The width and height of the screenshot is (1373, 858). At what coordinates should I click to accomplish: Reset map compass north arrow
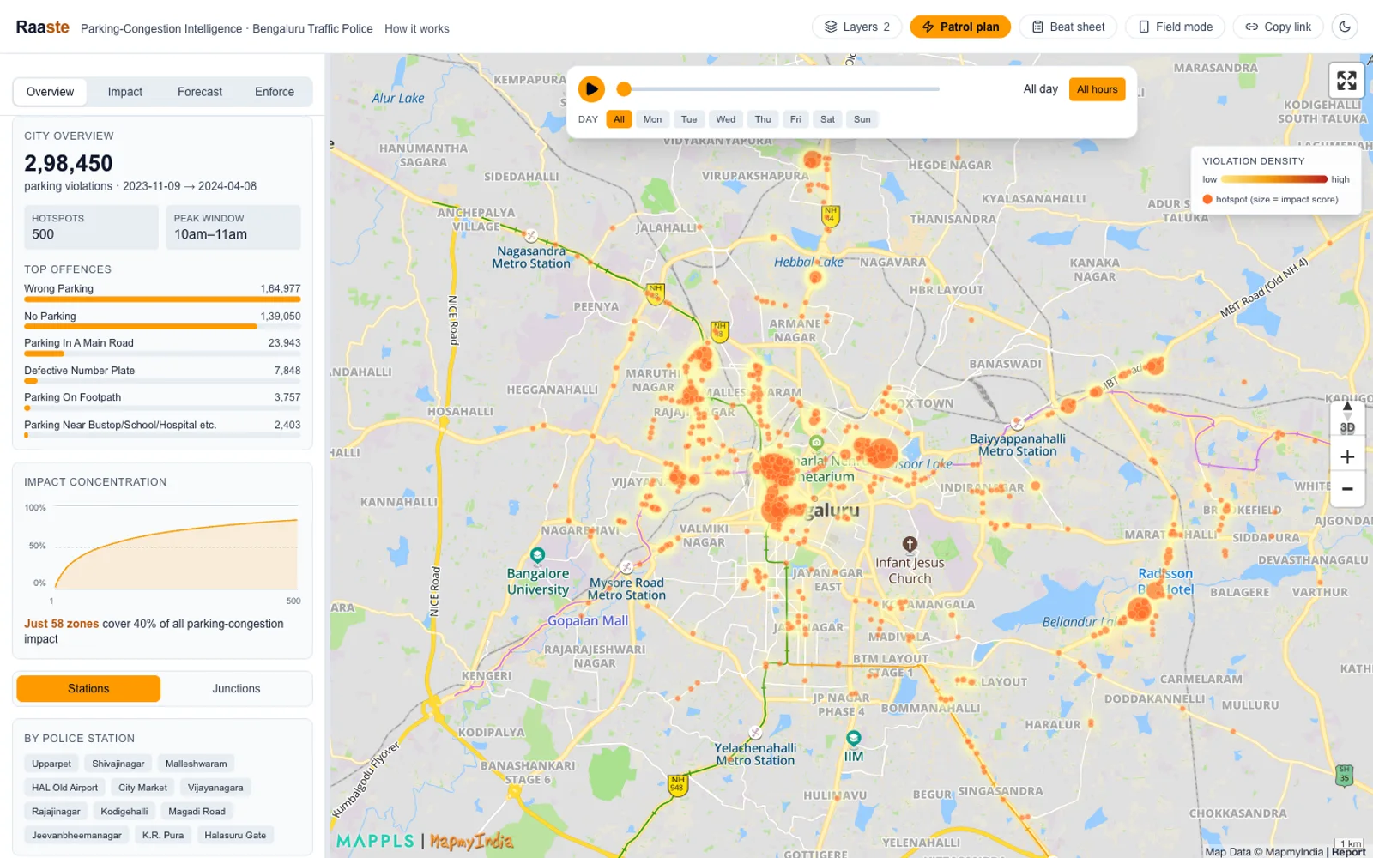pos(1347,407)
